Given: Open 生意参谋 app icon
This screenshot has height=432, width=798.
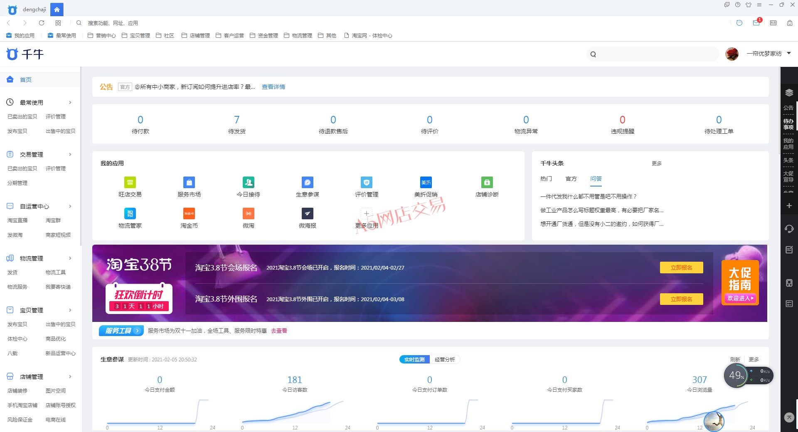Looking at the screenshot, I should click(308, 182).
